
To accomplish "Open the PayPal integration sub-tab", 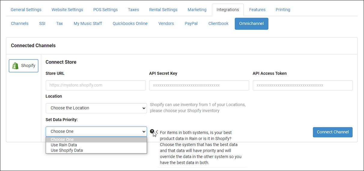I will [x=191, y=23].
